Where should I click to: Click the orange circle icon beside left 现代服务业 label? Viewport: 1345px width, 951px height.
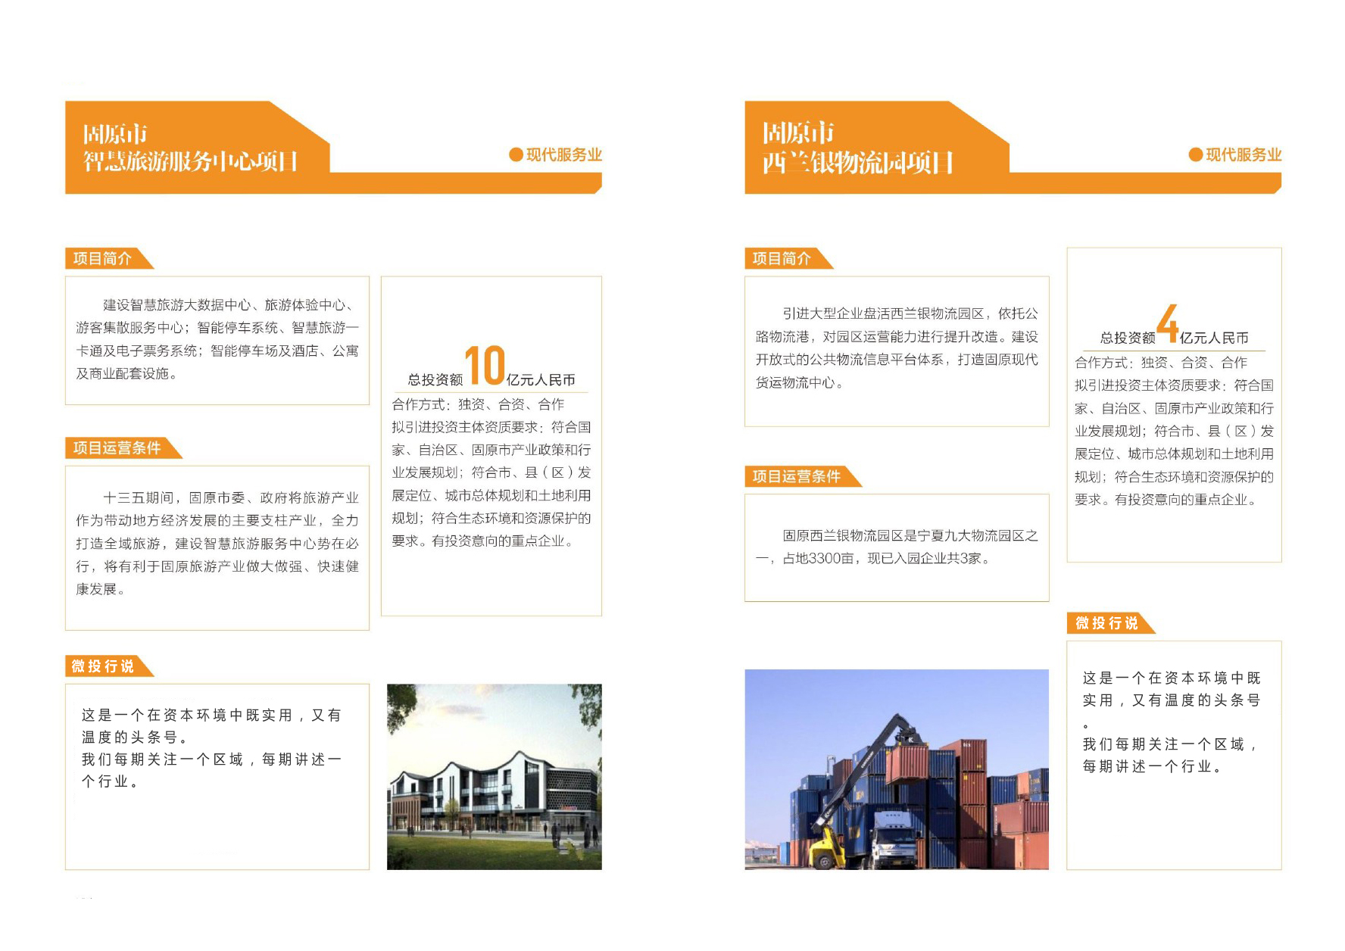[516, 154]
